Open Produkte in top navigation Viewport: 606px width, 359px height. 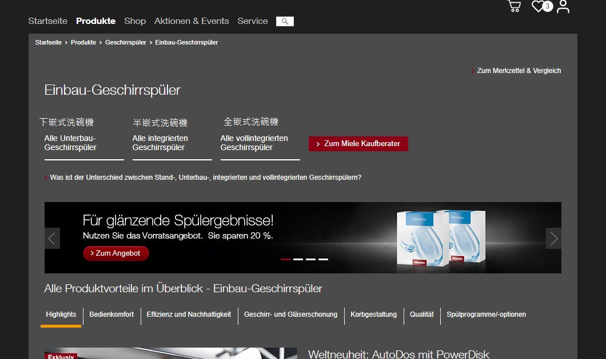click(96, 21)
